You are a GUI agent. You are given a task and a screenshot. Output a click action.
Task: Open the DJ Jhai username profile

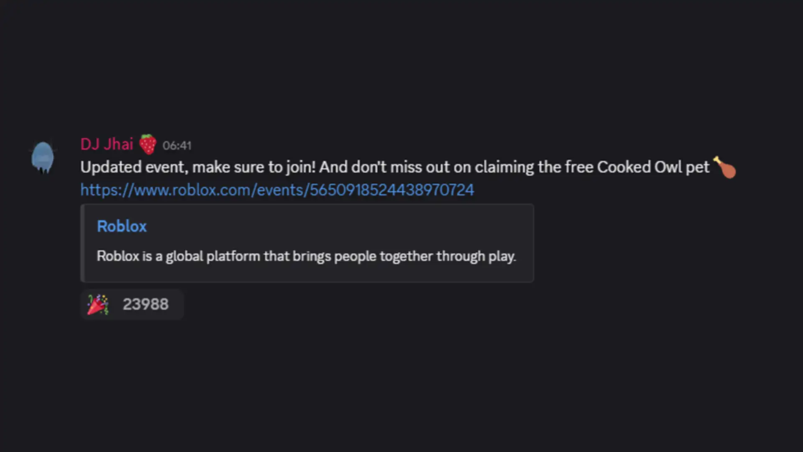pyautogui.click(x=107, y=144)
